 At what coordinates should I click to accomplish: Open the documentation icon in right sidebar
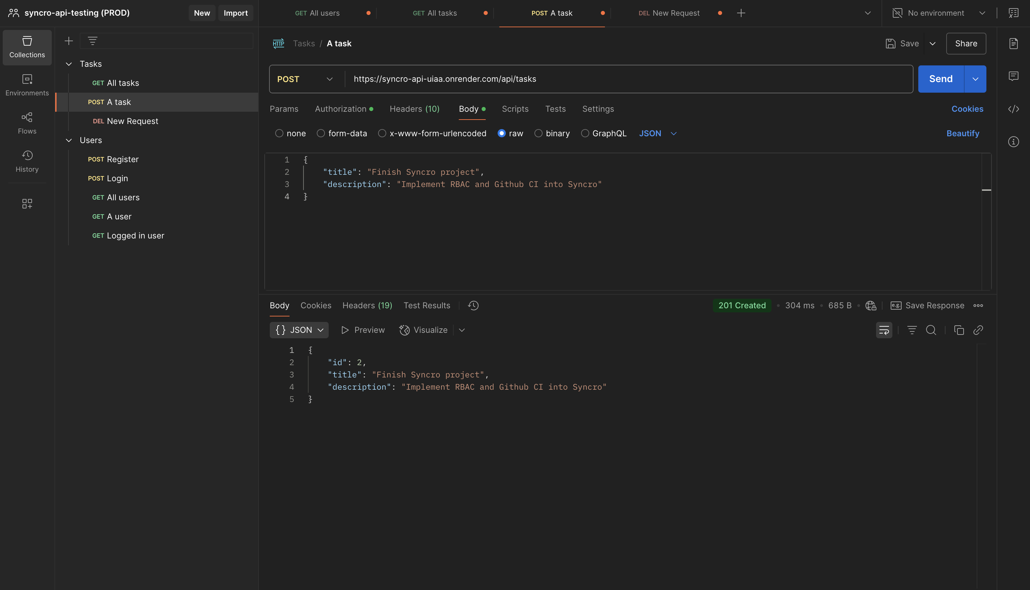[x=1013, y=43]
